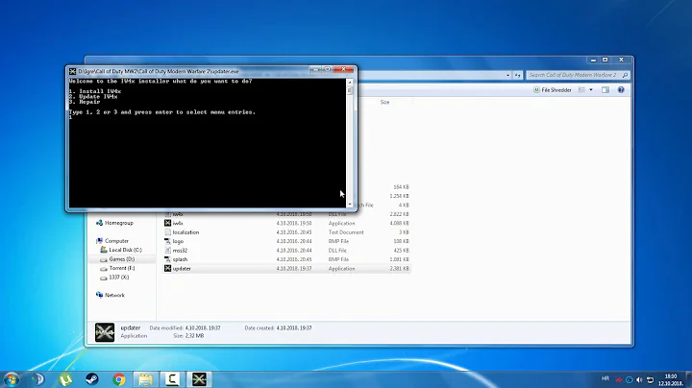Click the iw4x row's size 4.088 KB
This screenshot has height=388, width=692.
click(x=400, y=223)
